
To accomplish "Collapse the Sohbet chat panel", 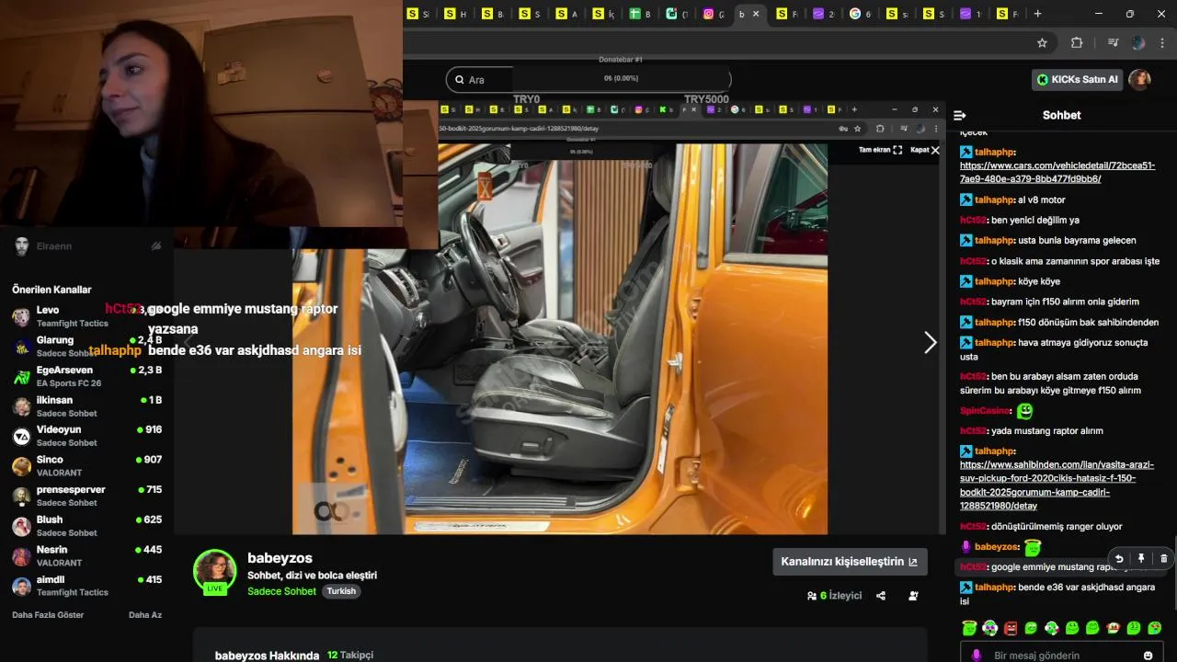I will (x=960, y=116).
